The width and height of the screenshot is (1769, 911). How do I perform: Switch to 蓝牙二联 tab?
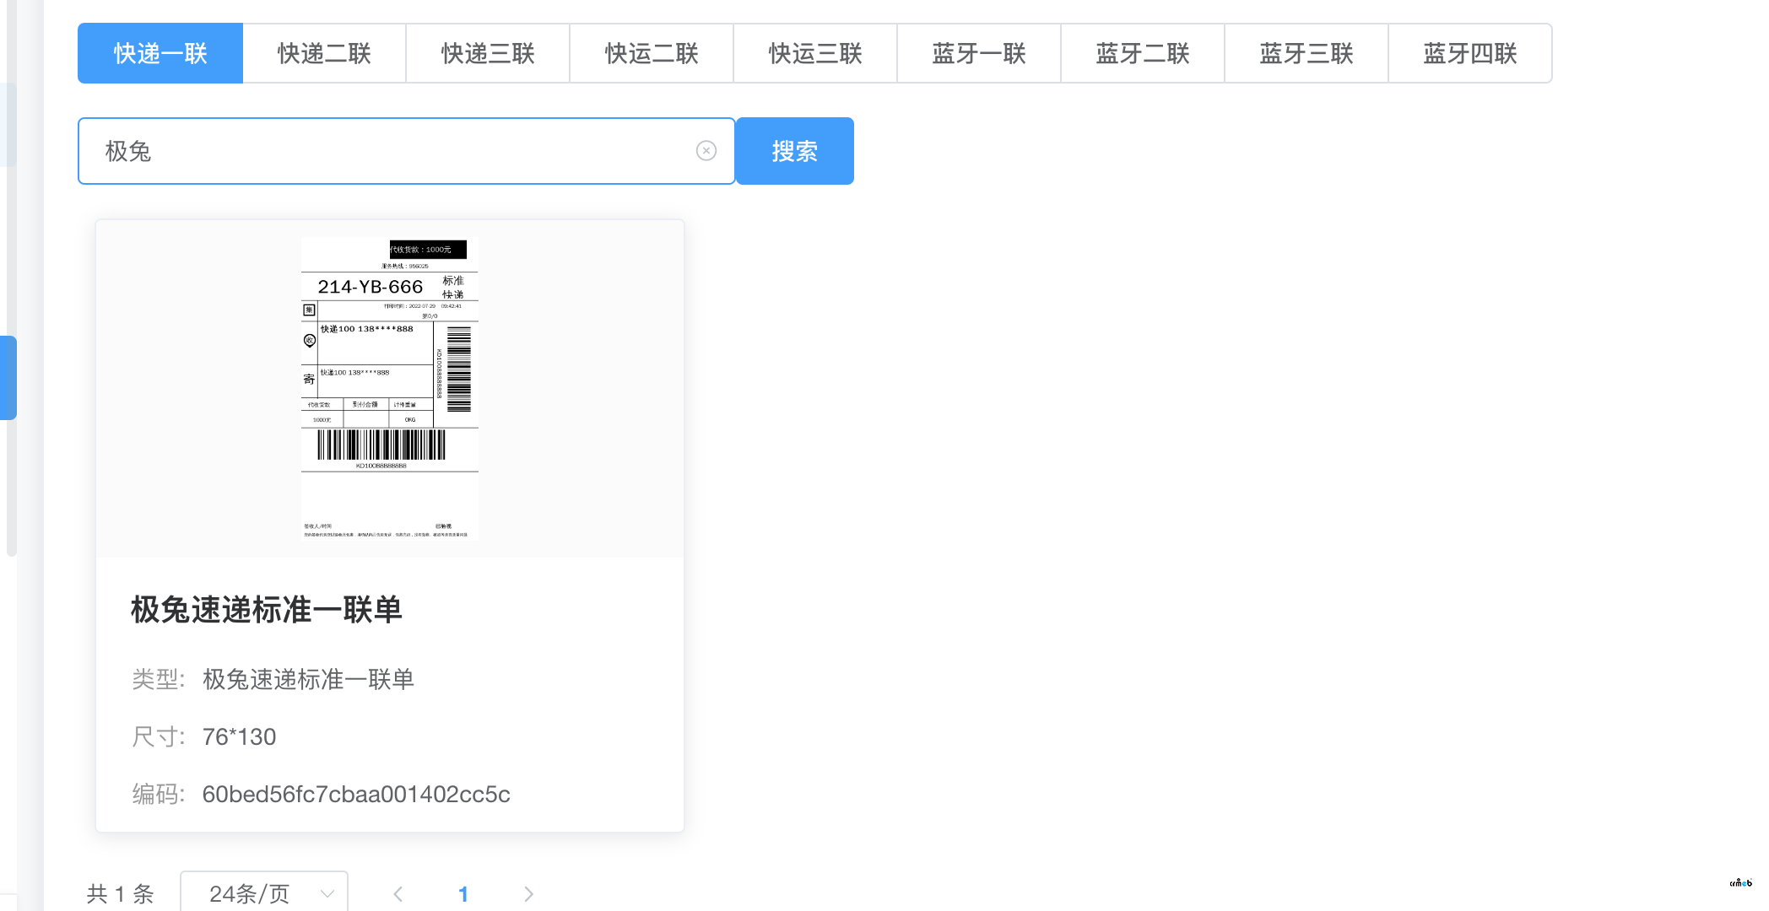[x=1143, y=53]
